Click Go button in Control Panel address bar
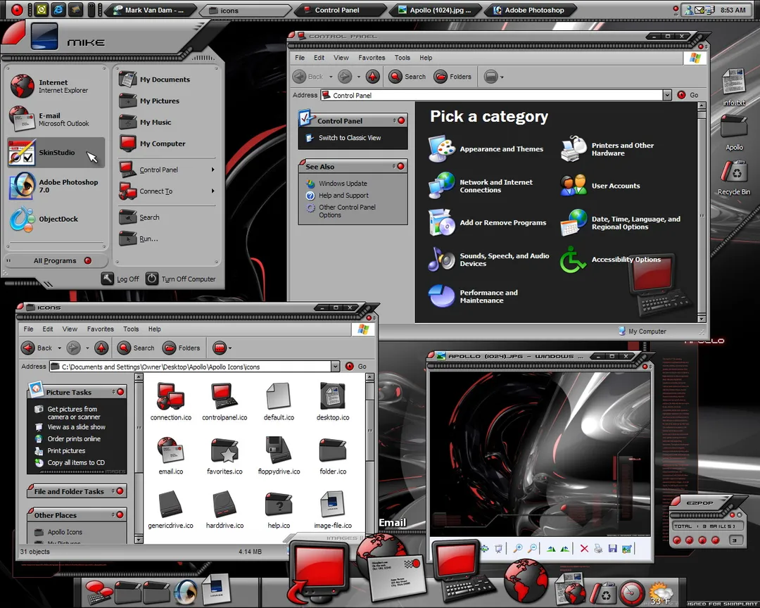 [x=688, y=95]
